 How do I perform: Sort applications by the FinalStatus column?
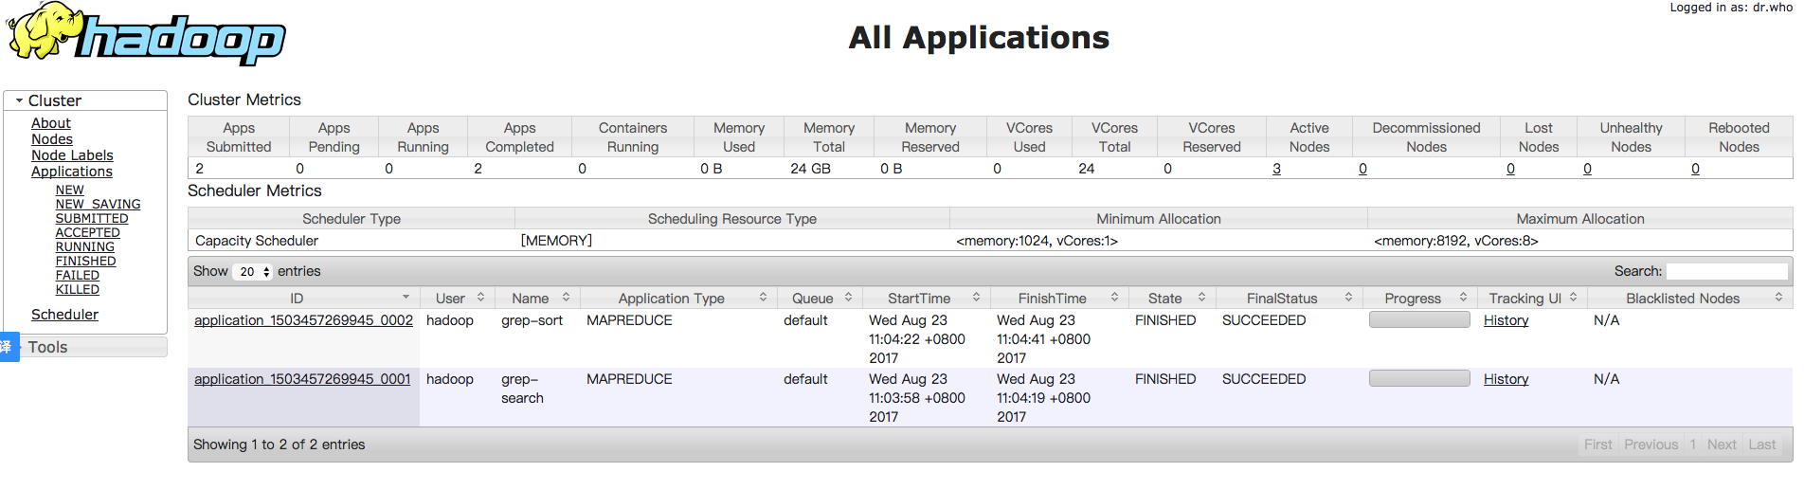pos(1348,298)
